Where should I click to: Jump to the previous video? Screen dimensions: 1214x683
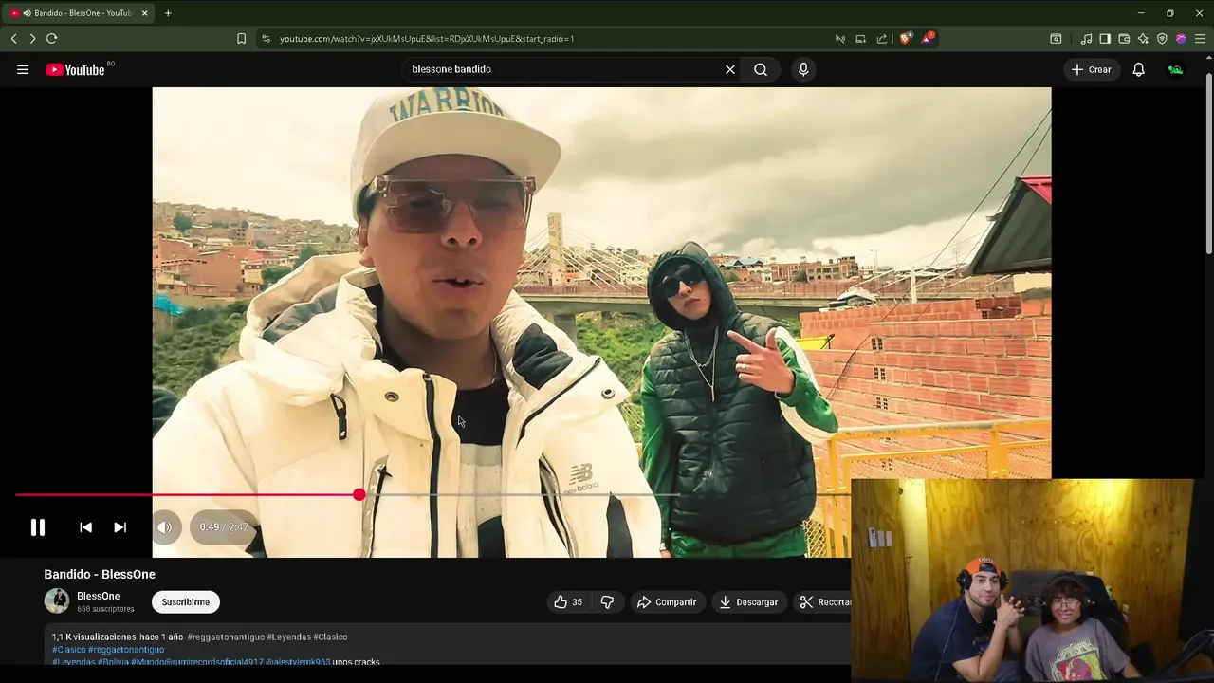click(85, 527)
